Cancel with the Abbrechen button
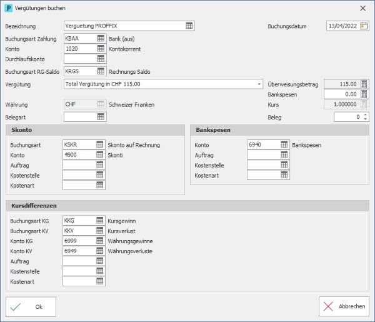Screen dimensions: 375x322 (x=344, y=306)
